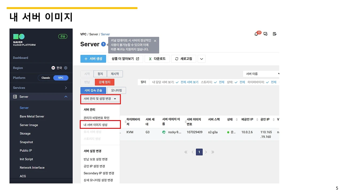Open Network Interface in sidebar

32,168
